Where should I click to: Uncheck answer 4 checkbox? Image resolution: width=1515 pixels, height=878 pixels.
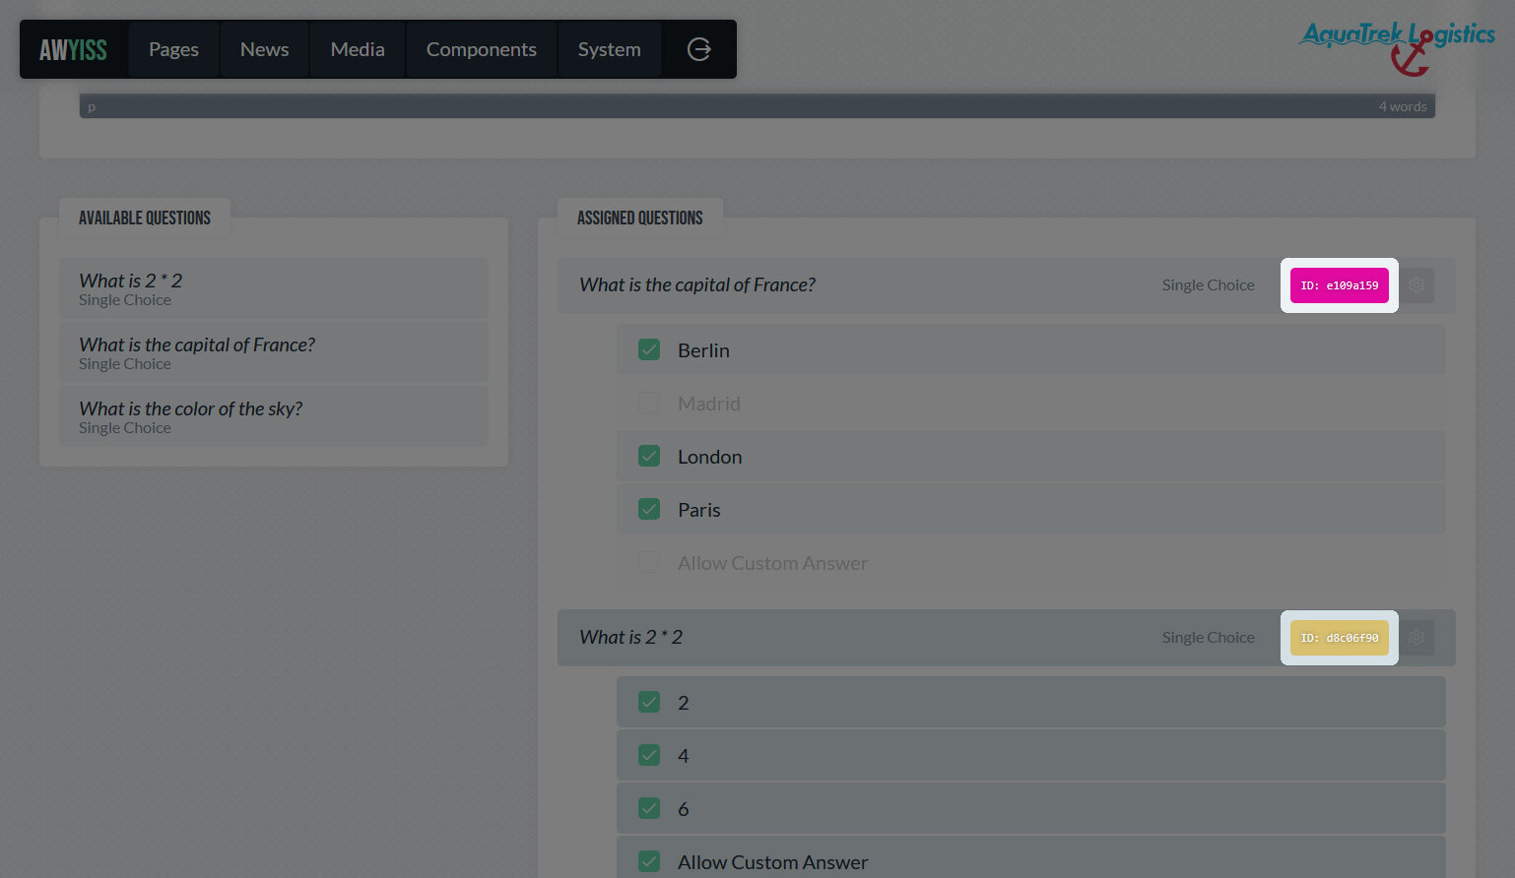click(x=649, y=756)
